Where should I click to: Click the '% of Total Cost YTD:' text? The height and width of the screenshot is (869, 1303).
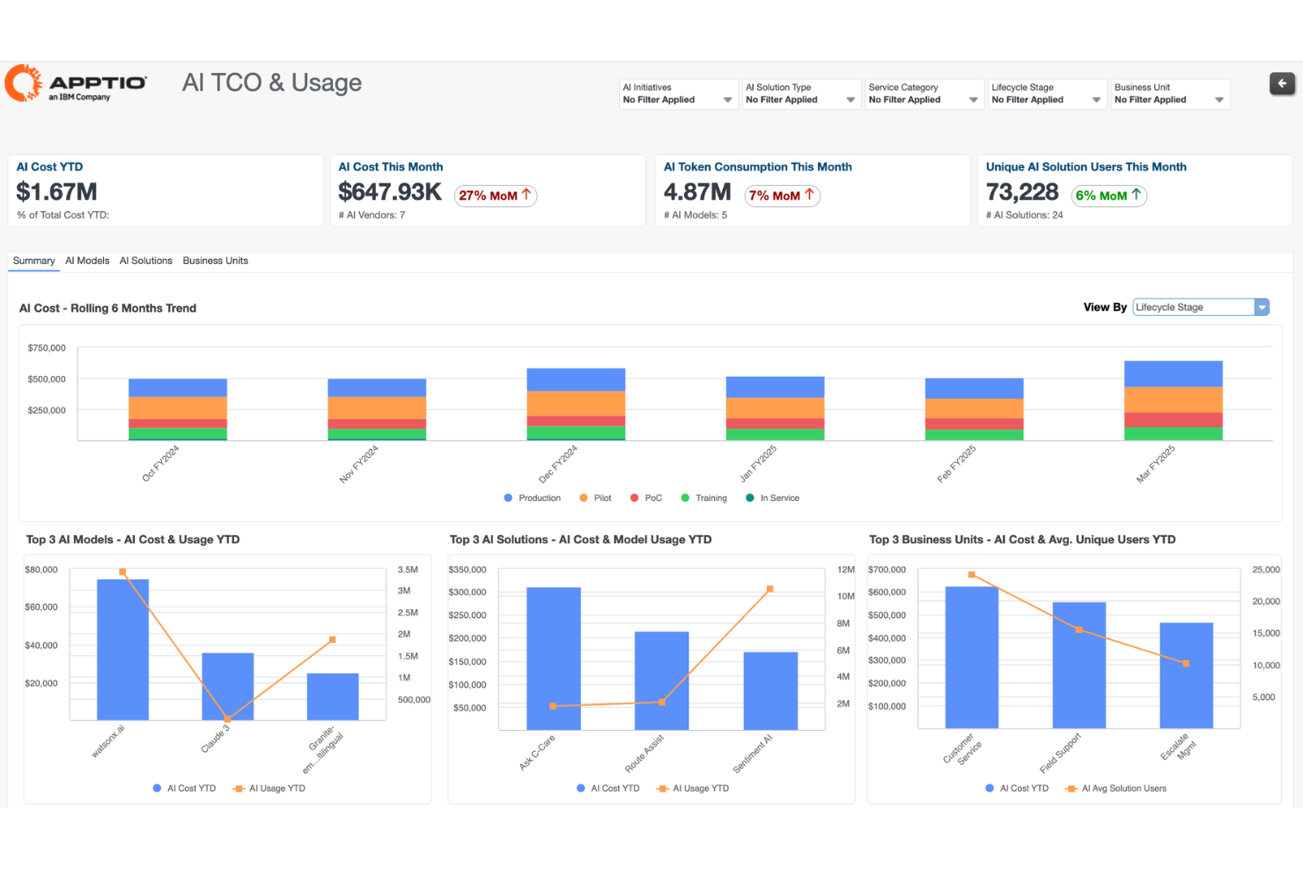pyautogui.click(x=63, y=215)
